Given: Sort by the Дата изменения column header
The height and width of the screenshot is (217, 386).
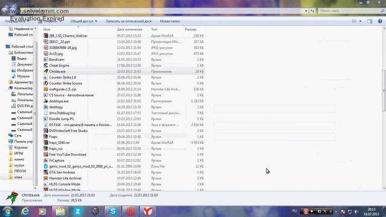Looking at the screenshot, I should pos(130,30).
